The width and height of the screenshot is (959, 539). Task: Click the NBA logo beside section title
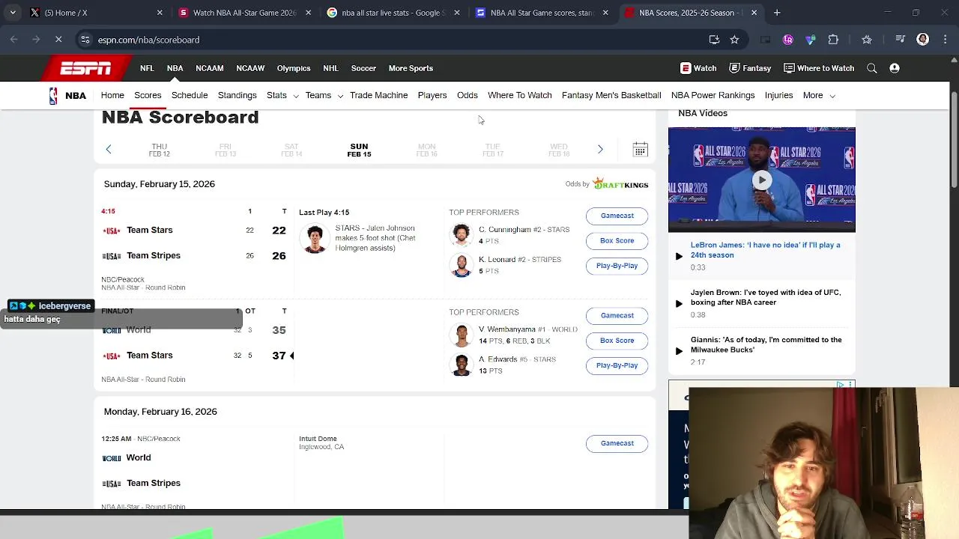(53, 96)
